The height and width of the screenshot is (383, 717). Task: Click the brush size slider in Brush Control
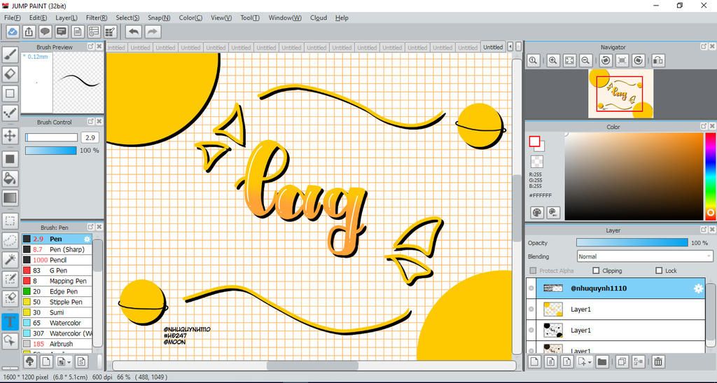(51, 137)
